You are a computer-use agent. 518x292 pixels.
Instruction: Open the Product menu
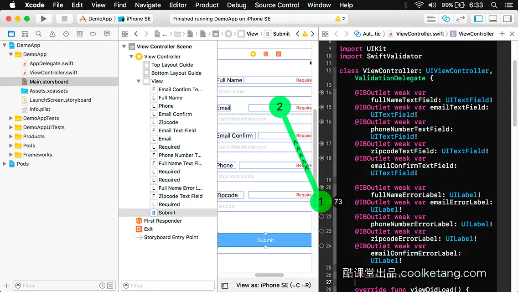pyautogui.click(x=207, y=5)
